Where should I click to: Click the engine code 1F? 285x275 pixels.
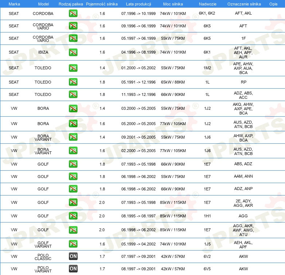point(243,38)
